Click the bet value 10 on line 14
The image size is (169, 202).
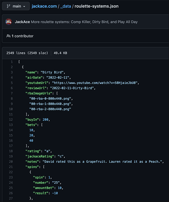(x=31, y=130)
